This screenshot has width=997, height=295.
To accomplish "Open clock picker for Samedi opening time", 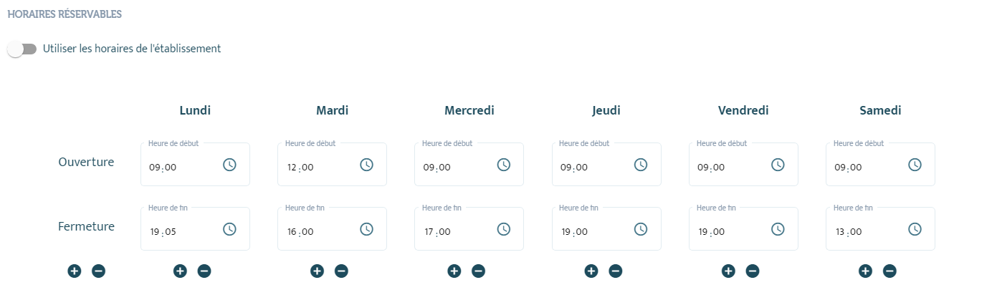I will [915, 165].
